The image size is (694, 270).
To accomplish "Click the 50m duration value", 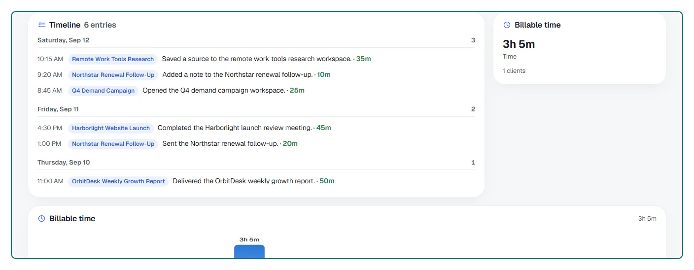I will 327,181.
